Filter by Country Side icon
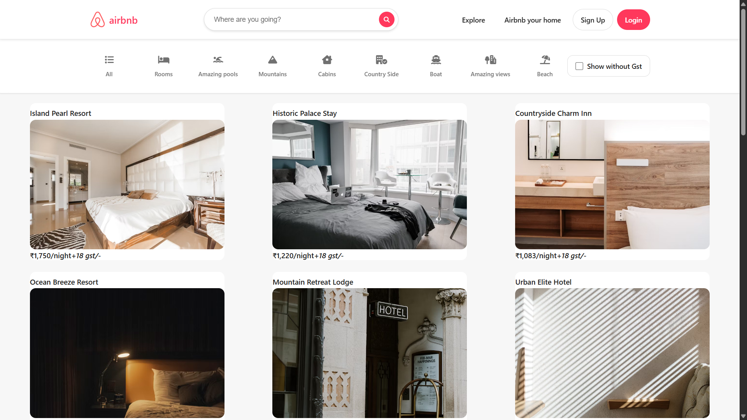This screenshot has height=420, width=747. [x=381, y=60]
